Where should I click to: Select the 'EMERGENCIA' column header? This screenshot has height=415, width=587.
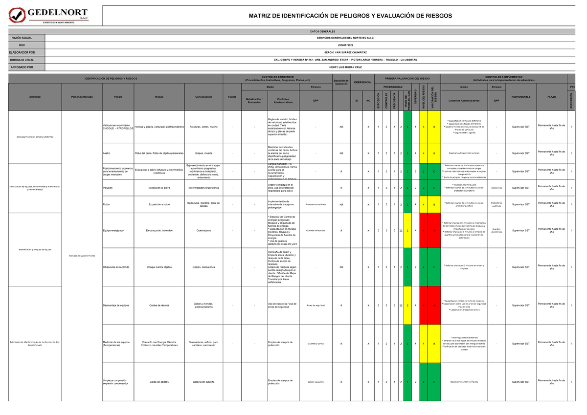(362, 82)
